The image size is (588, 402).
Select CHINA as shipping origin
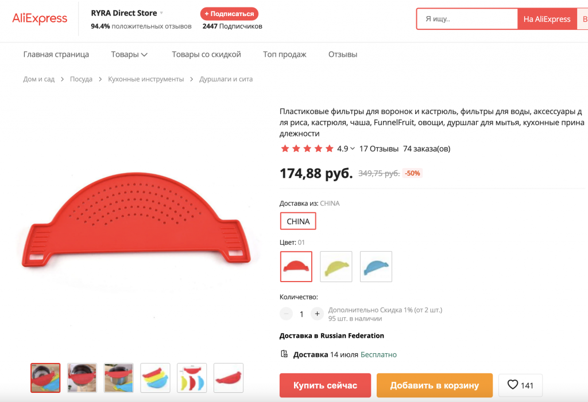click(x=298, y=221)
